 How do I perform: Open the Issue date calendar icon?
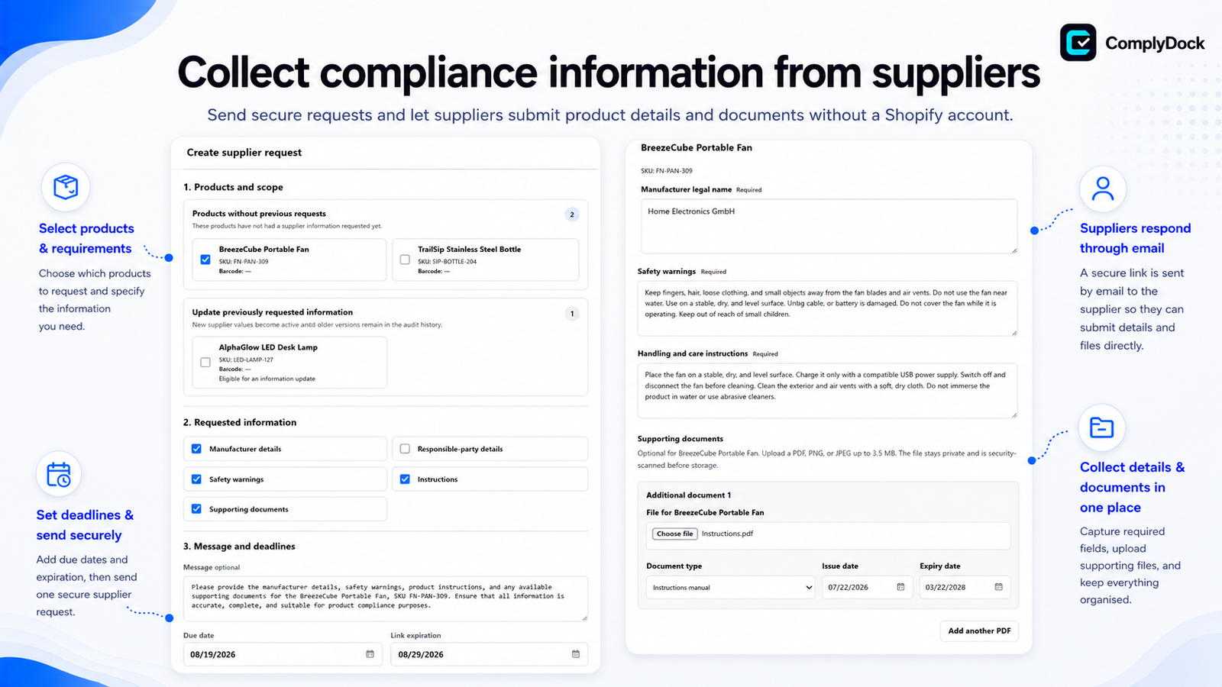pos(900,587)
